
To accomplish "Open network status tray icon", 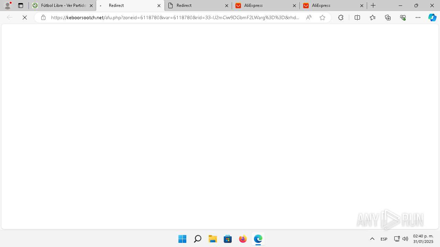I will pyautogui.click(x=397, y=239).
